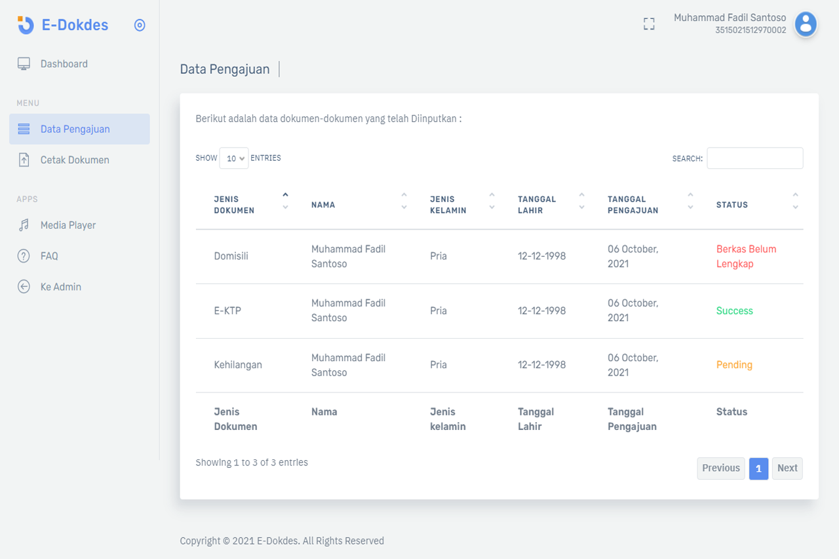
Task: Click the Cetak Dokumen file icon
Action: (24, 160)
